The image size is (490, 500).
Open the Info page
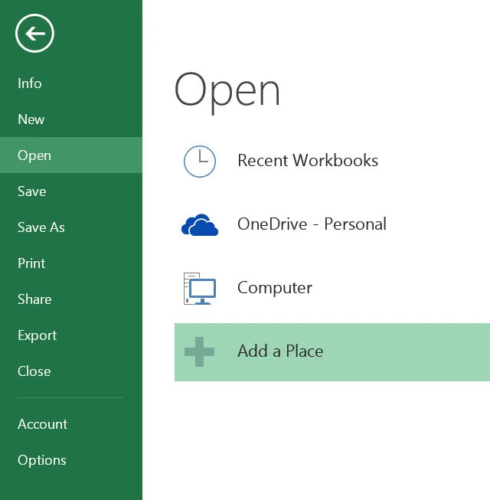pos(30,83)
